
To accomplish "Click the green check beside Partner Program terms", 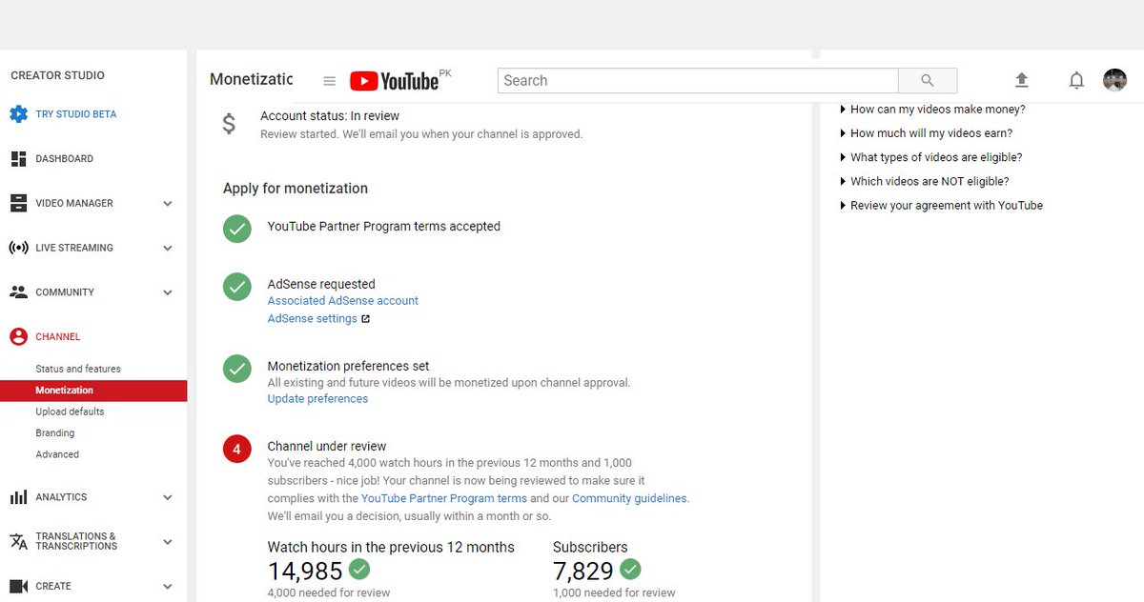I will coord(237,229).
